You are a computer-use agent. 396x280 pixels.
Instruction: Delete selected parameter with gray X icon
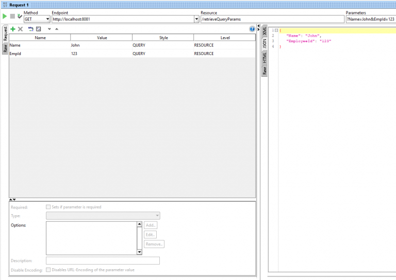click(21, 29)
